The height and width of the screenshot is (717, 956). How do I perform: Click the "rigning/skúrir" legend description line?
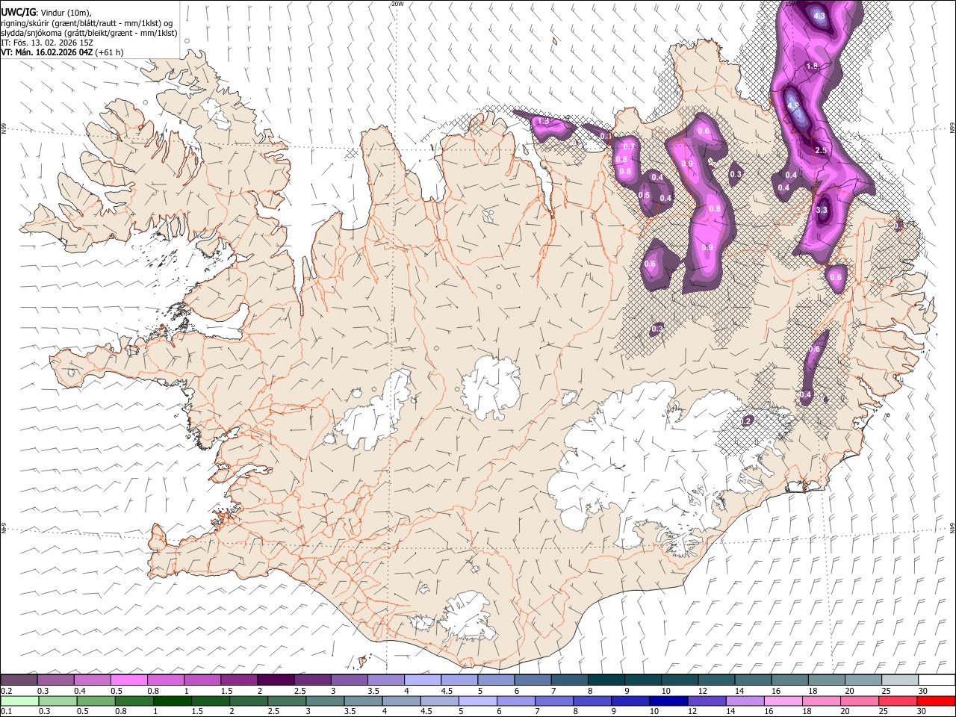click(x=88, y=23)
